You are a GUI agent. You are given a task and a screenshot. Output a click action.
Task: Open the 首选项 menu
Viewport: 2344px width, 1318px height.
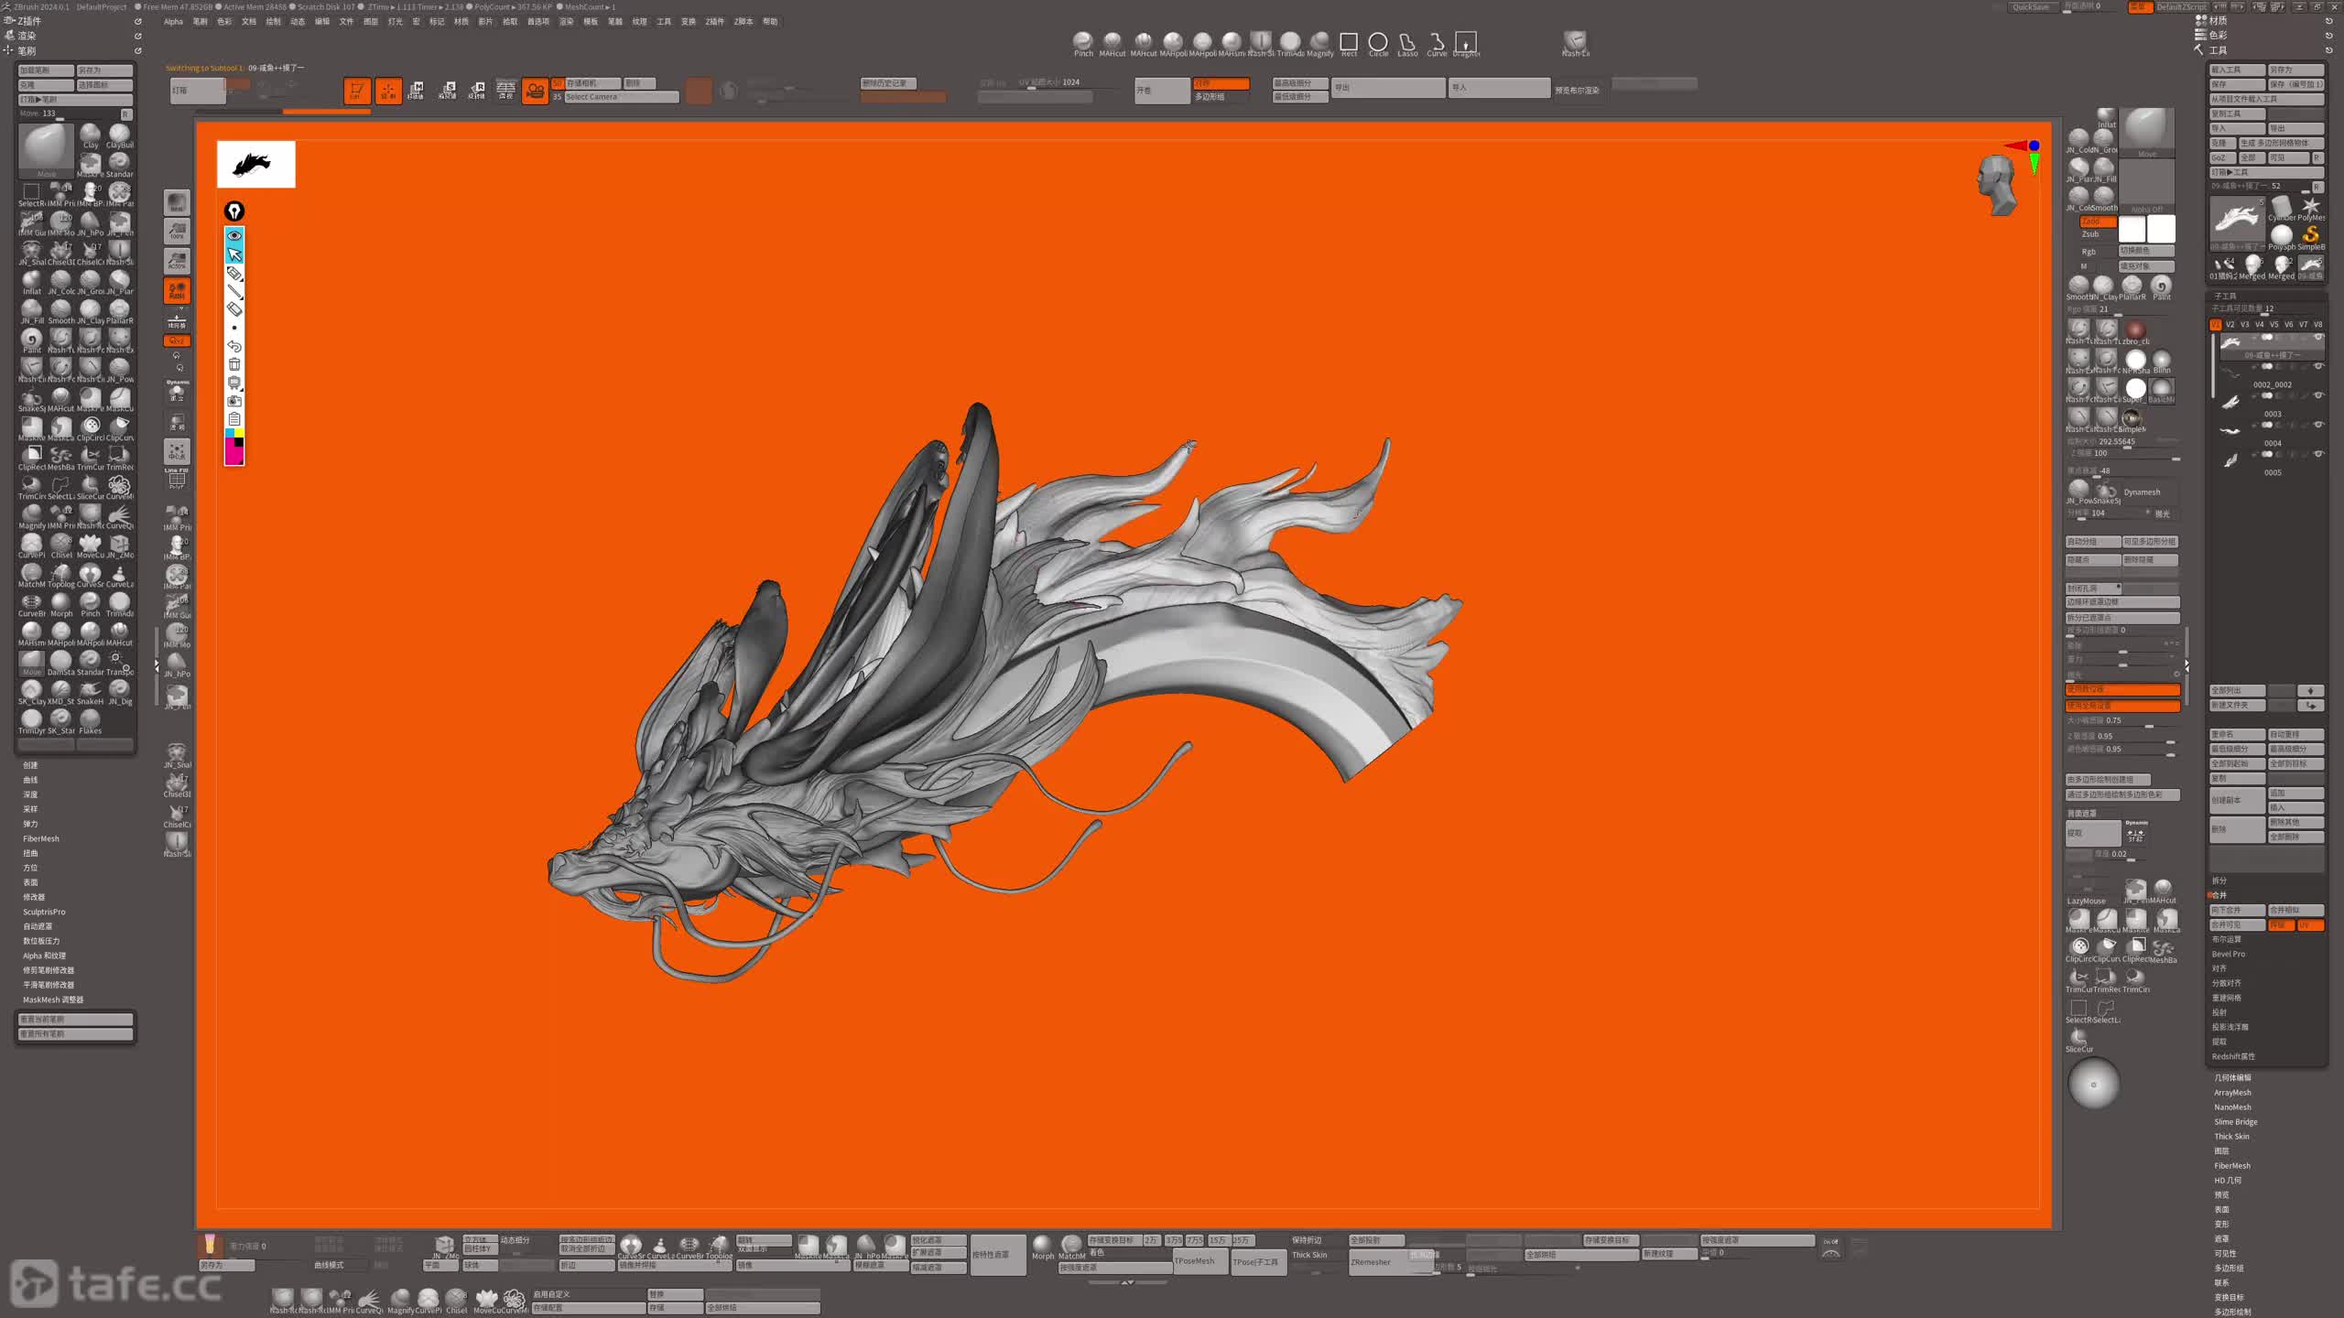pyautogui.click(x=538, y=22)
